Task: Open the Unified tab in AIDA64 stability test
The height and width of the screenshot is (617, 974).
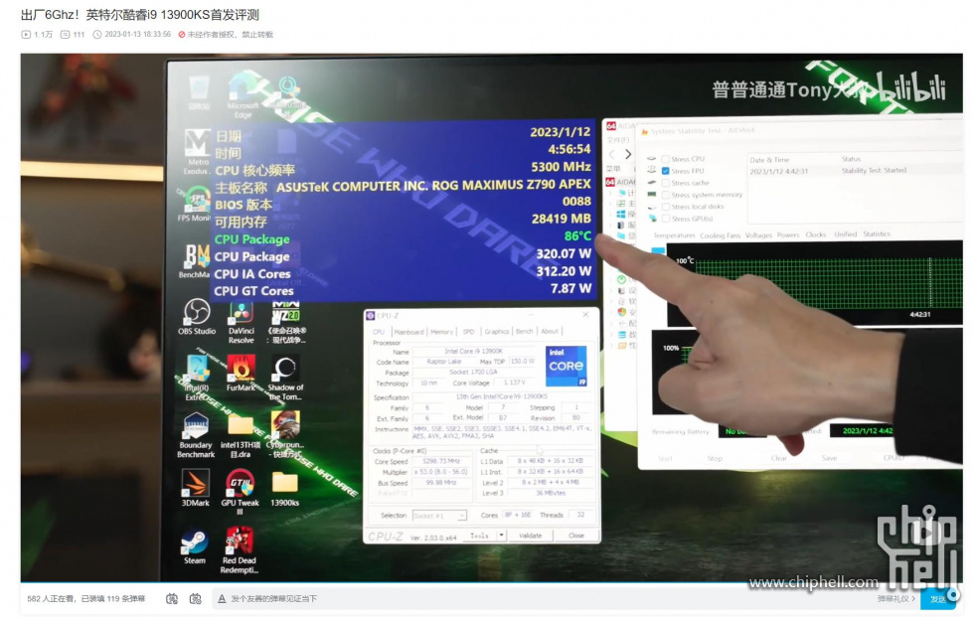Action: pyautogui.click(x=846, y=234)
